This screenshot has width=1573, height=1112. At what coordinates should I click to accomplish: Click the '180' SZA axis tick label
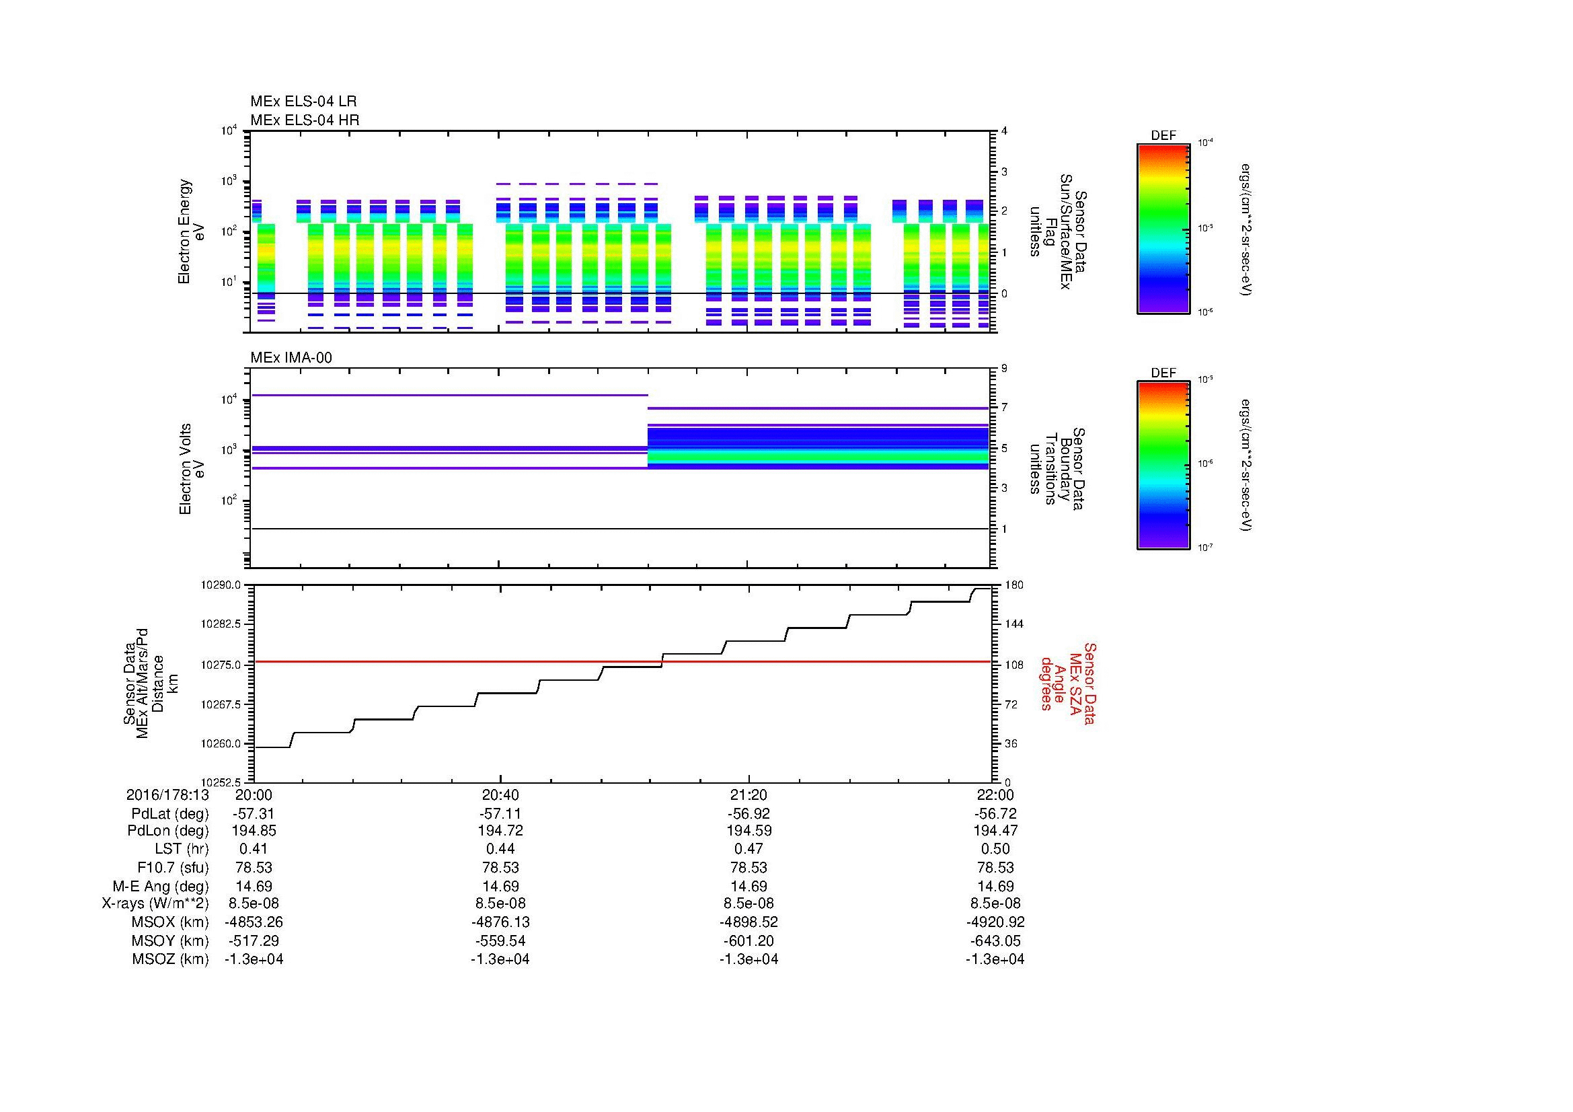(1013, 585)
